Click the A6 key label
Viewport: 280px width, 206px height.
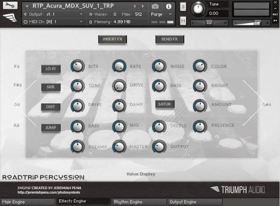click(x=16, y=125)
